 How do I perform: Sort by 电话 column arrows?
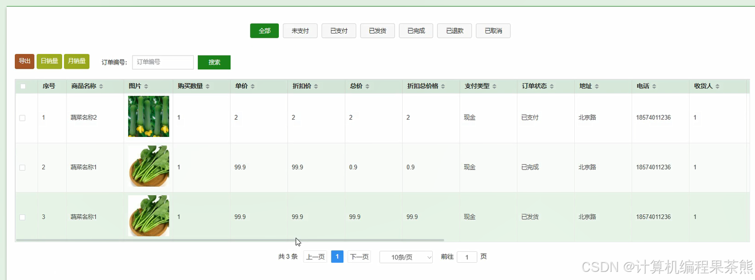click(x=654, y=86)
